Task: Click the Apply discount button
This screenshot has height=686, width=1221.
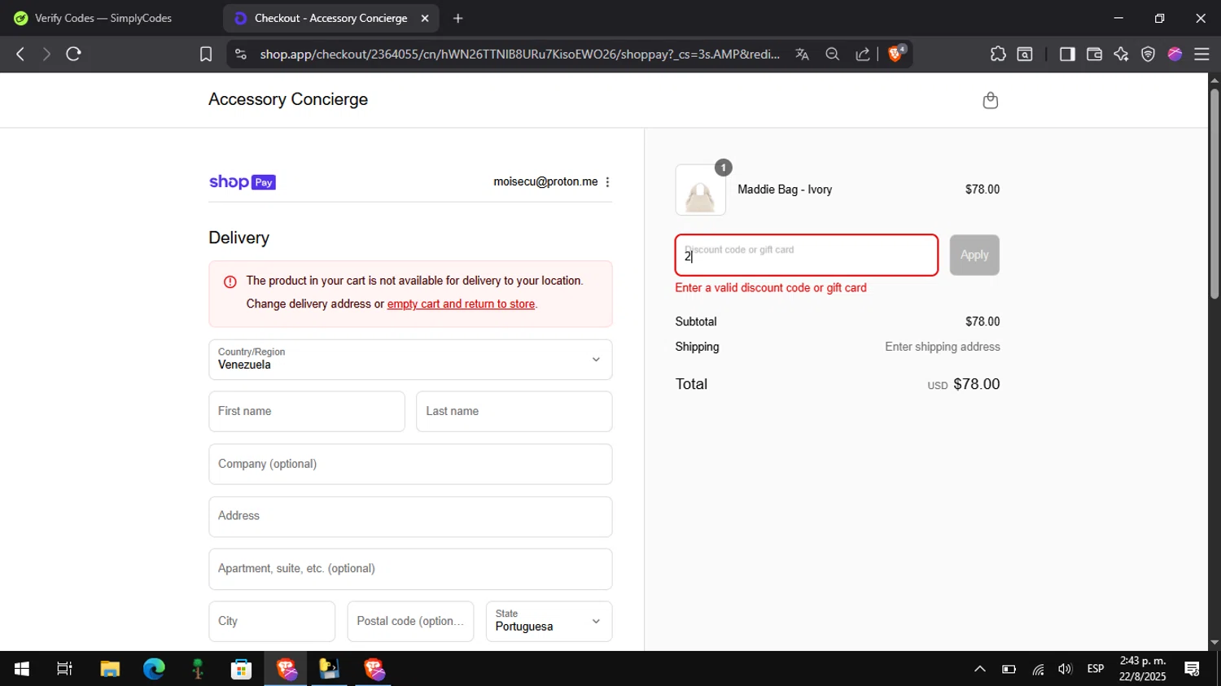Action: point(974,255)
